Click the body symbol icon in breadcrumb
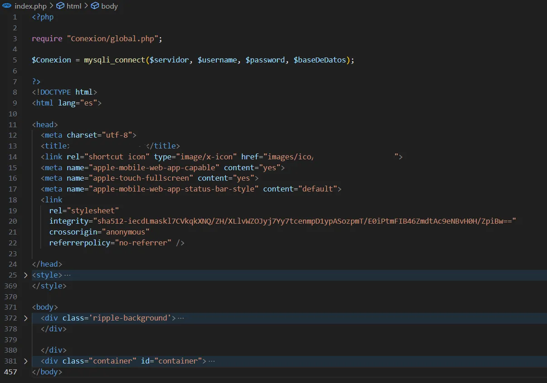 95,6
